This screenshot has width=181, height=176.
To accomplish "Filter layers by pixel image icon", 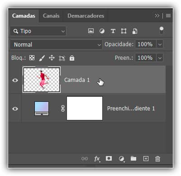I will coord(91,31).
